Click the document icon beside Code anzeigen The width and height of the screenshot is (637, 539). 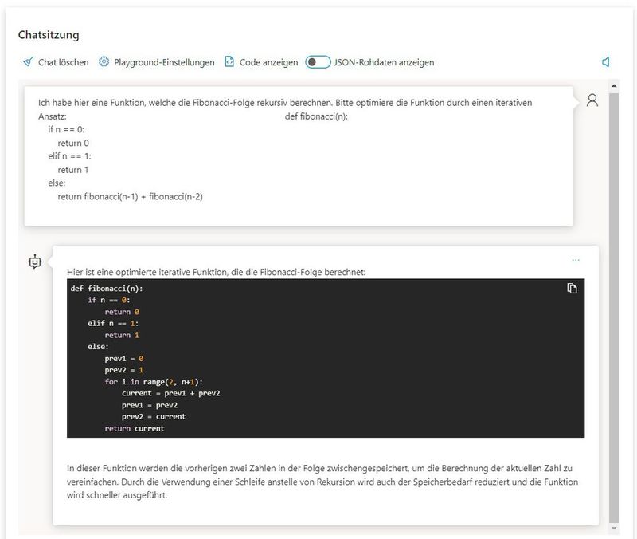(229, 62)
